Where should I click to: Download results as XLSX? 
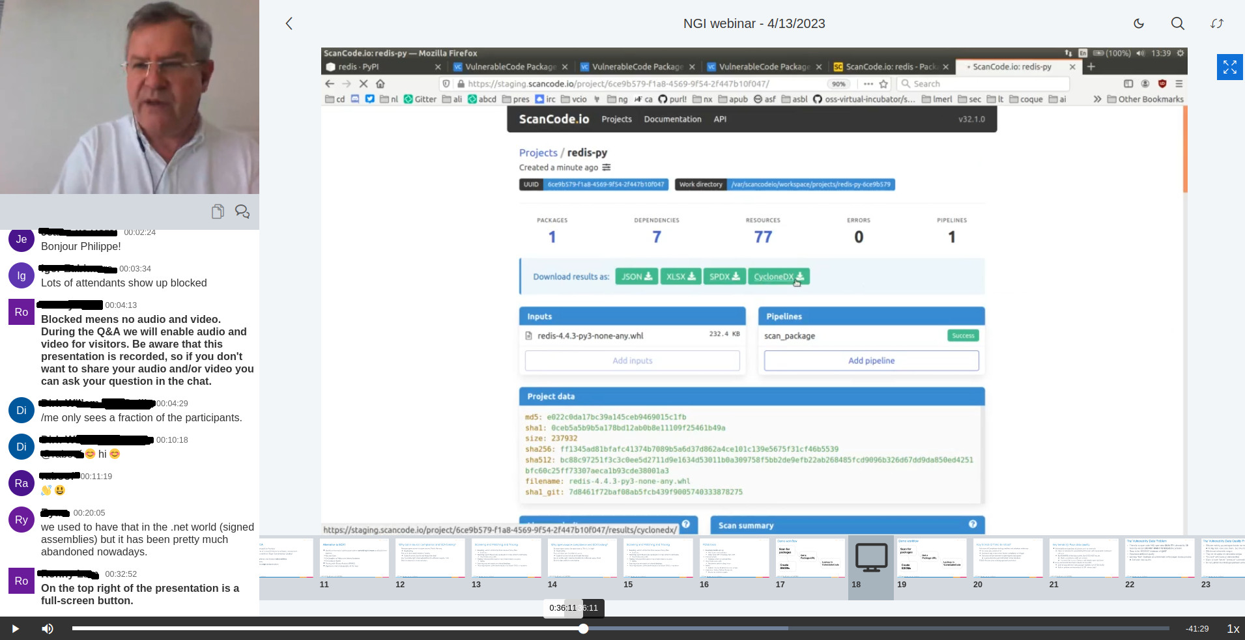[681, 277]
